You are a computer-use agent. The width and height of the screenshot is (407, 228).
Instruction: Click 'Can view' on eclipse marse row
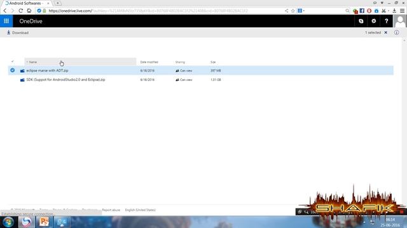coord(184,70)
